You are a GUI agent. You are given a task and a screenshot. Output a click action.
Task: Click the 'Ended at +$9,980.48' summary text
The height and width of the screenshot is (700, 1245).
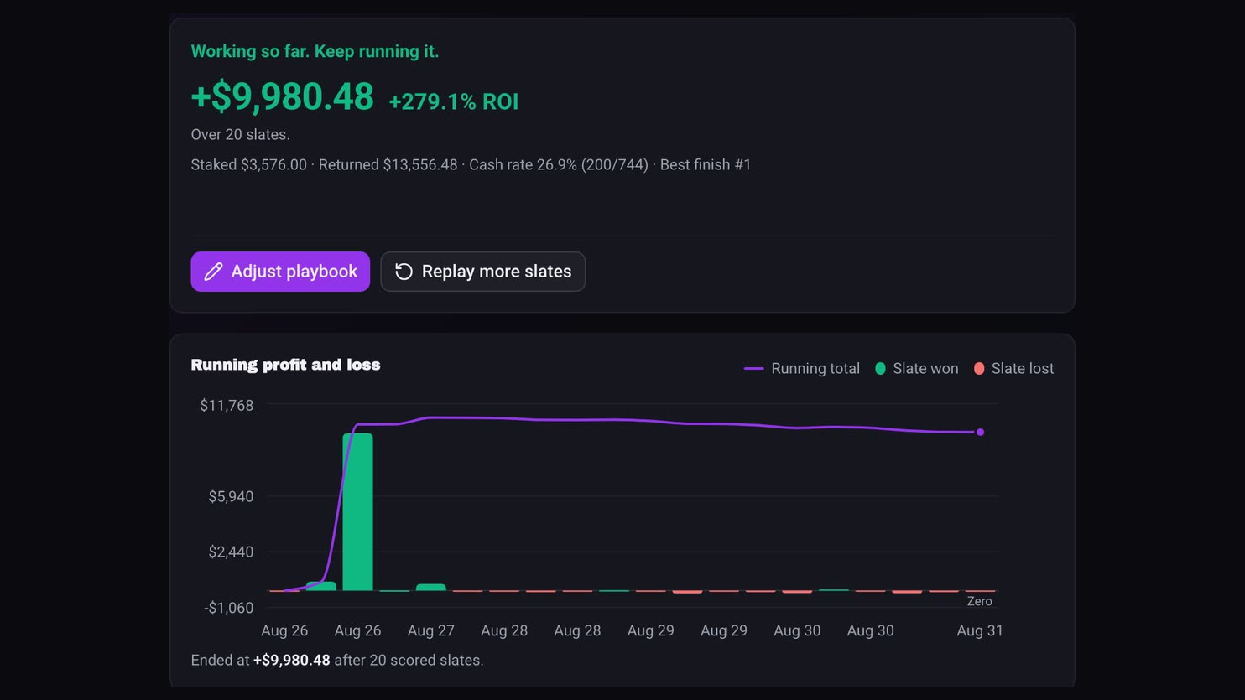(x=337, y=661)
